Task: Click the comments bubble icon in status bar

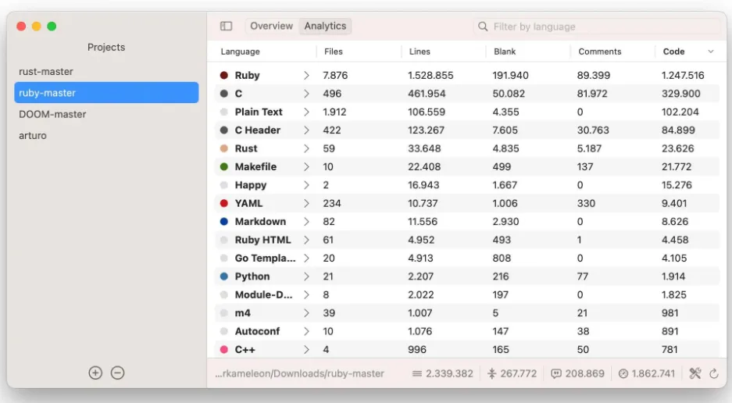Action: pos(556,373)
